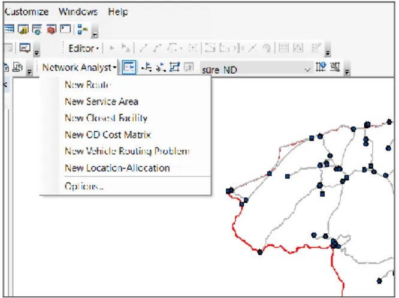Toggle the Network Analyst Window button

(129, 67)
